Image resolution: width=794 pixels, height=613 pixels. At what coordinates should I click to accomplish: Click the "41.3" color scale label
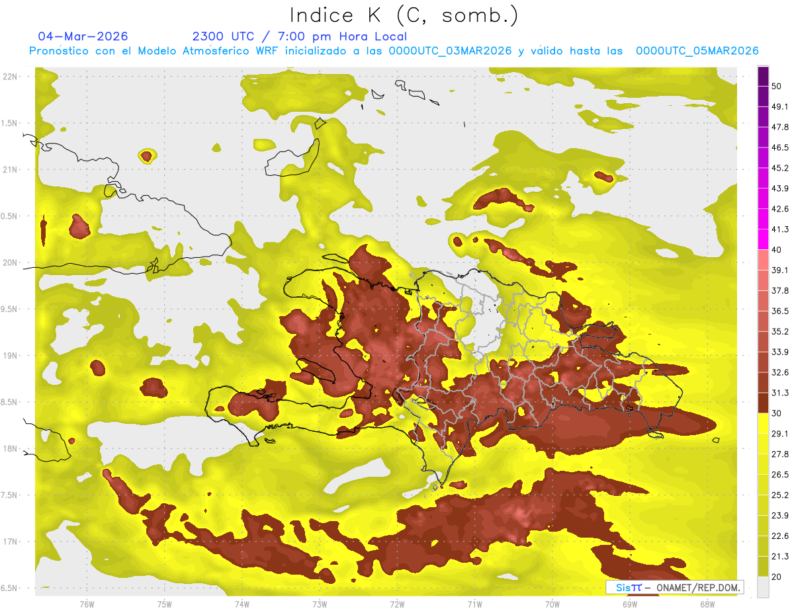[780, 229]
